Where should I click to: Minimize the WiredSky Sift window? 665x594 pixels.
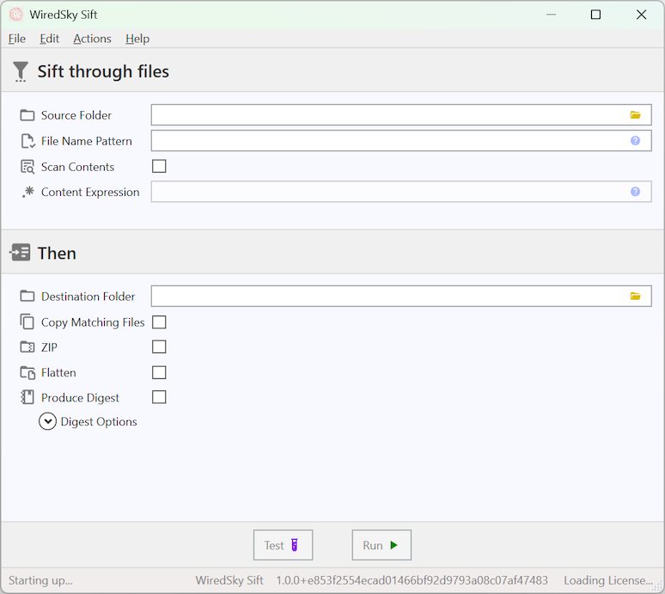pos(551,15)
